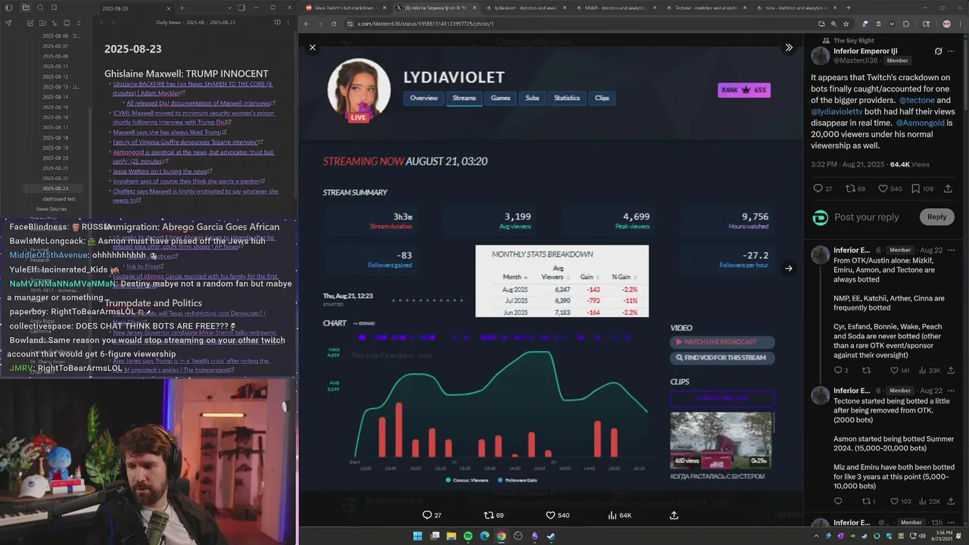Switch to reading view book icon
The height and width of the screenshot is (545, 969).
(277, 23)
